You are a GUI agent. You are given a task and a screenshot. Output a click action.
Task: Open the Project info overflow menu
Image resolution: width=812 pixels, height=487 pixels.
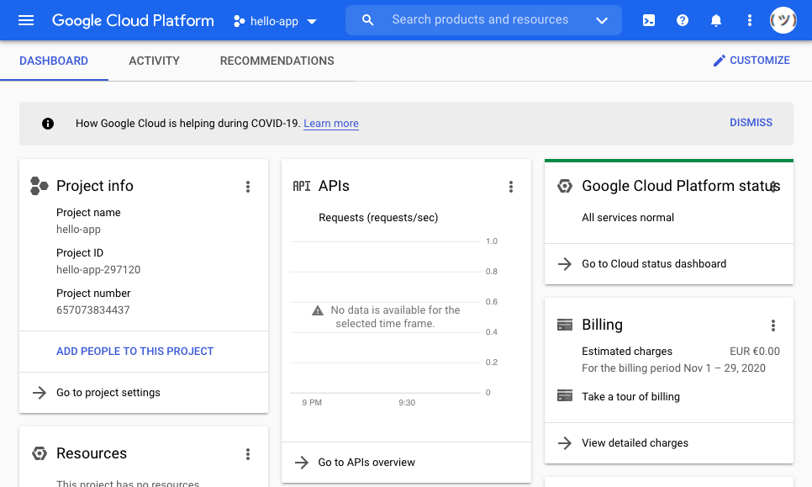pyautogui.click(x=248, y=187)
